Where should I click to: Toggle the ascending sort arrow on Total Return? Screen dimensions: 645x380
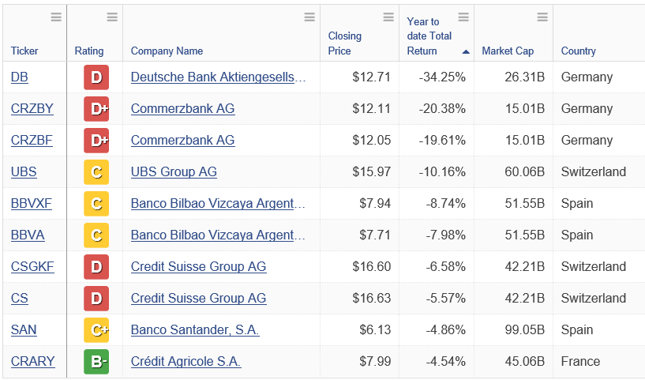coord(466,51)
